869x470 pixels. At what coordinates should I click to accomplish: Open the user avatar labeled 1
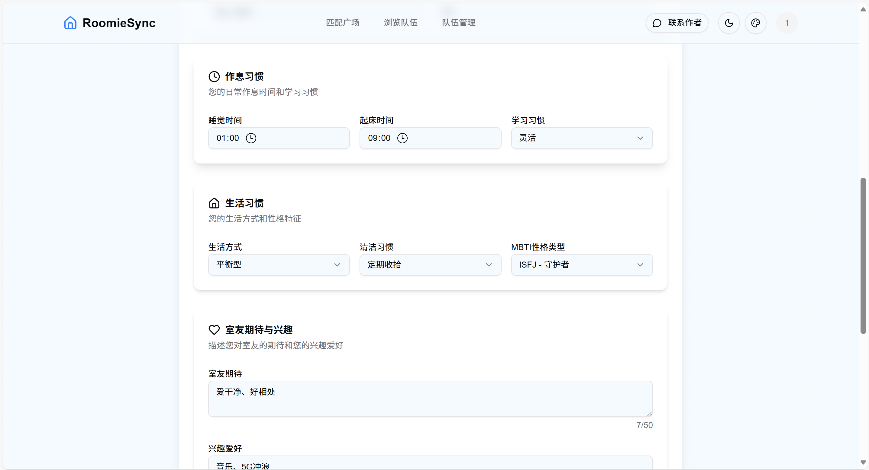[x=787, y=23]
